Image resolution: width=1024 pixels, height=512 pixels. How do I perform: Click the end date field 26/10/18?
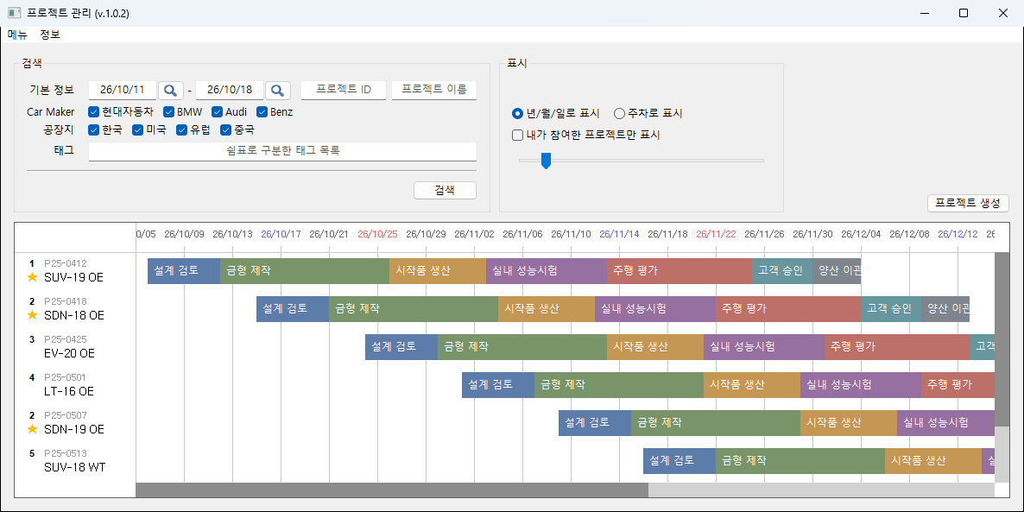(230, 90)
